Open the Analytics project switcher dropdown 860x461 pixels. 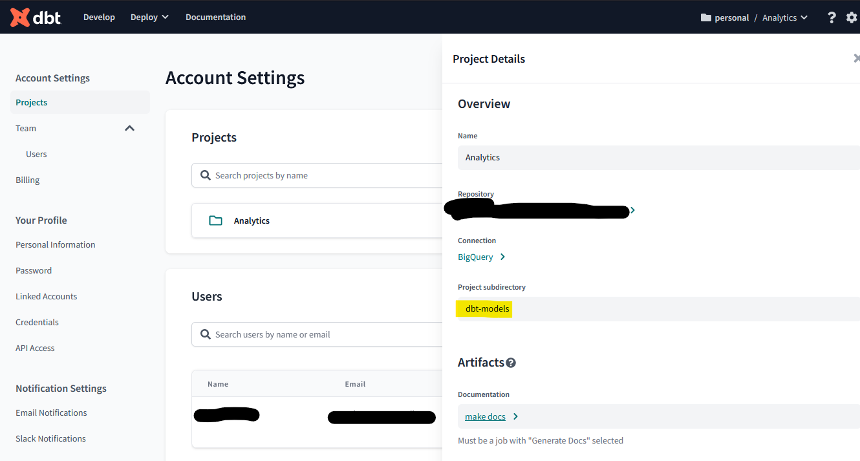point(785,17)
